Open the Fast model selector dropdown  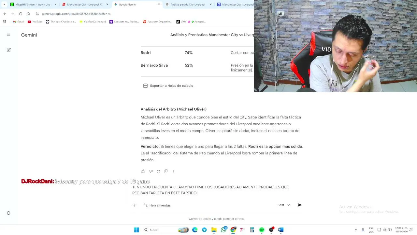(x=284, y=205)
